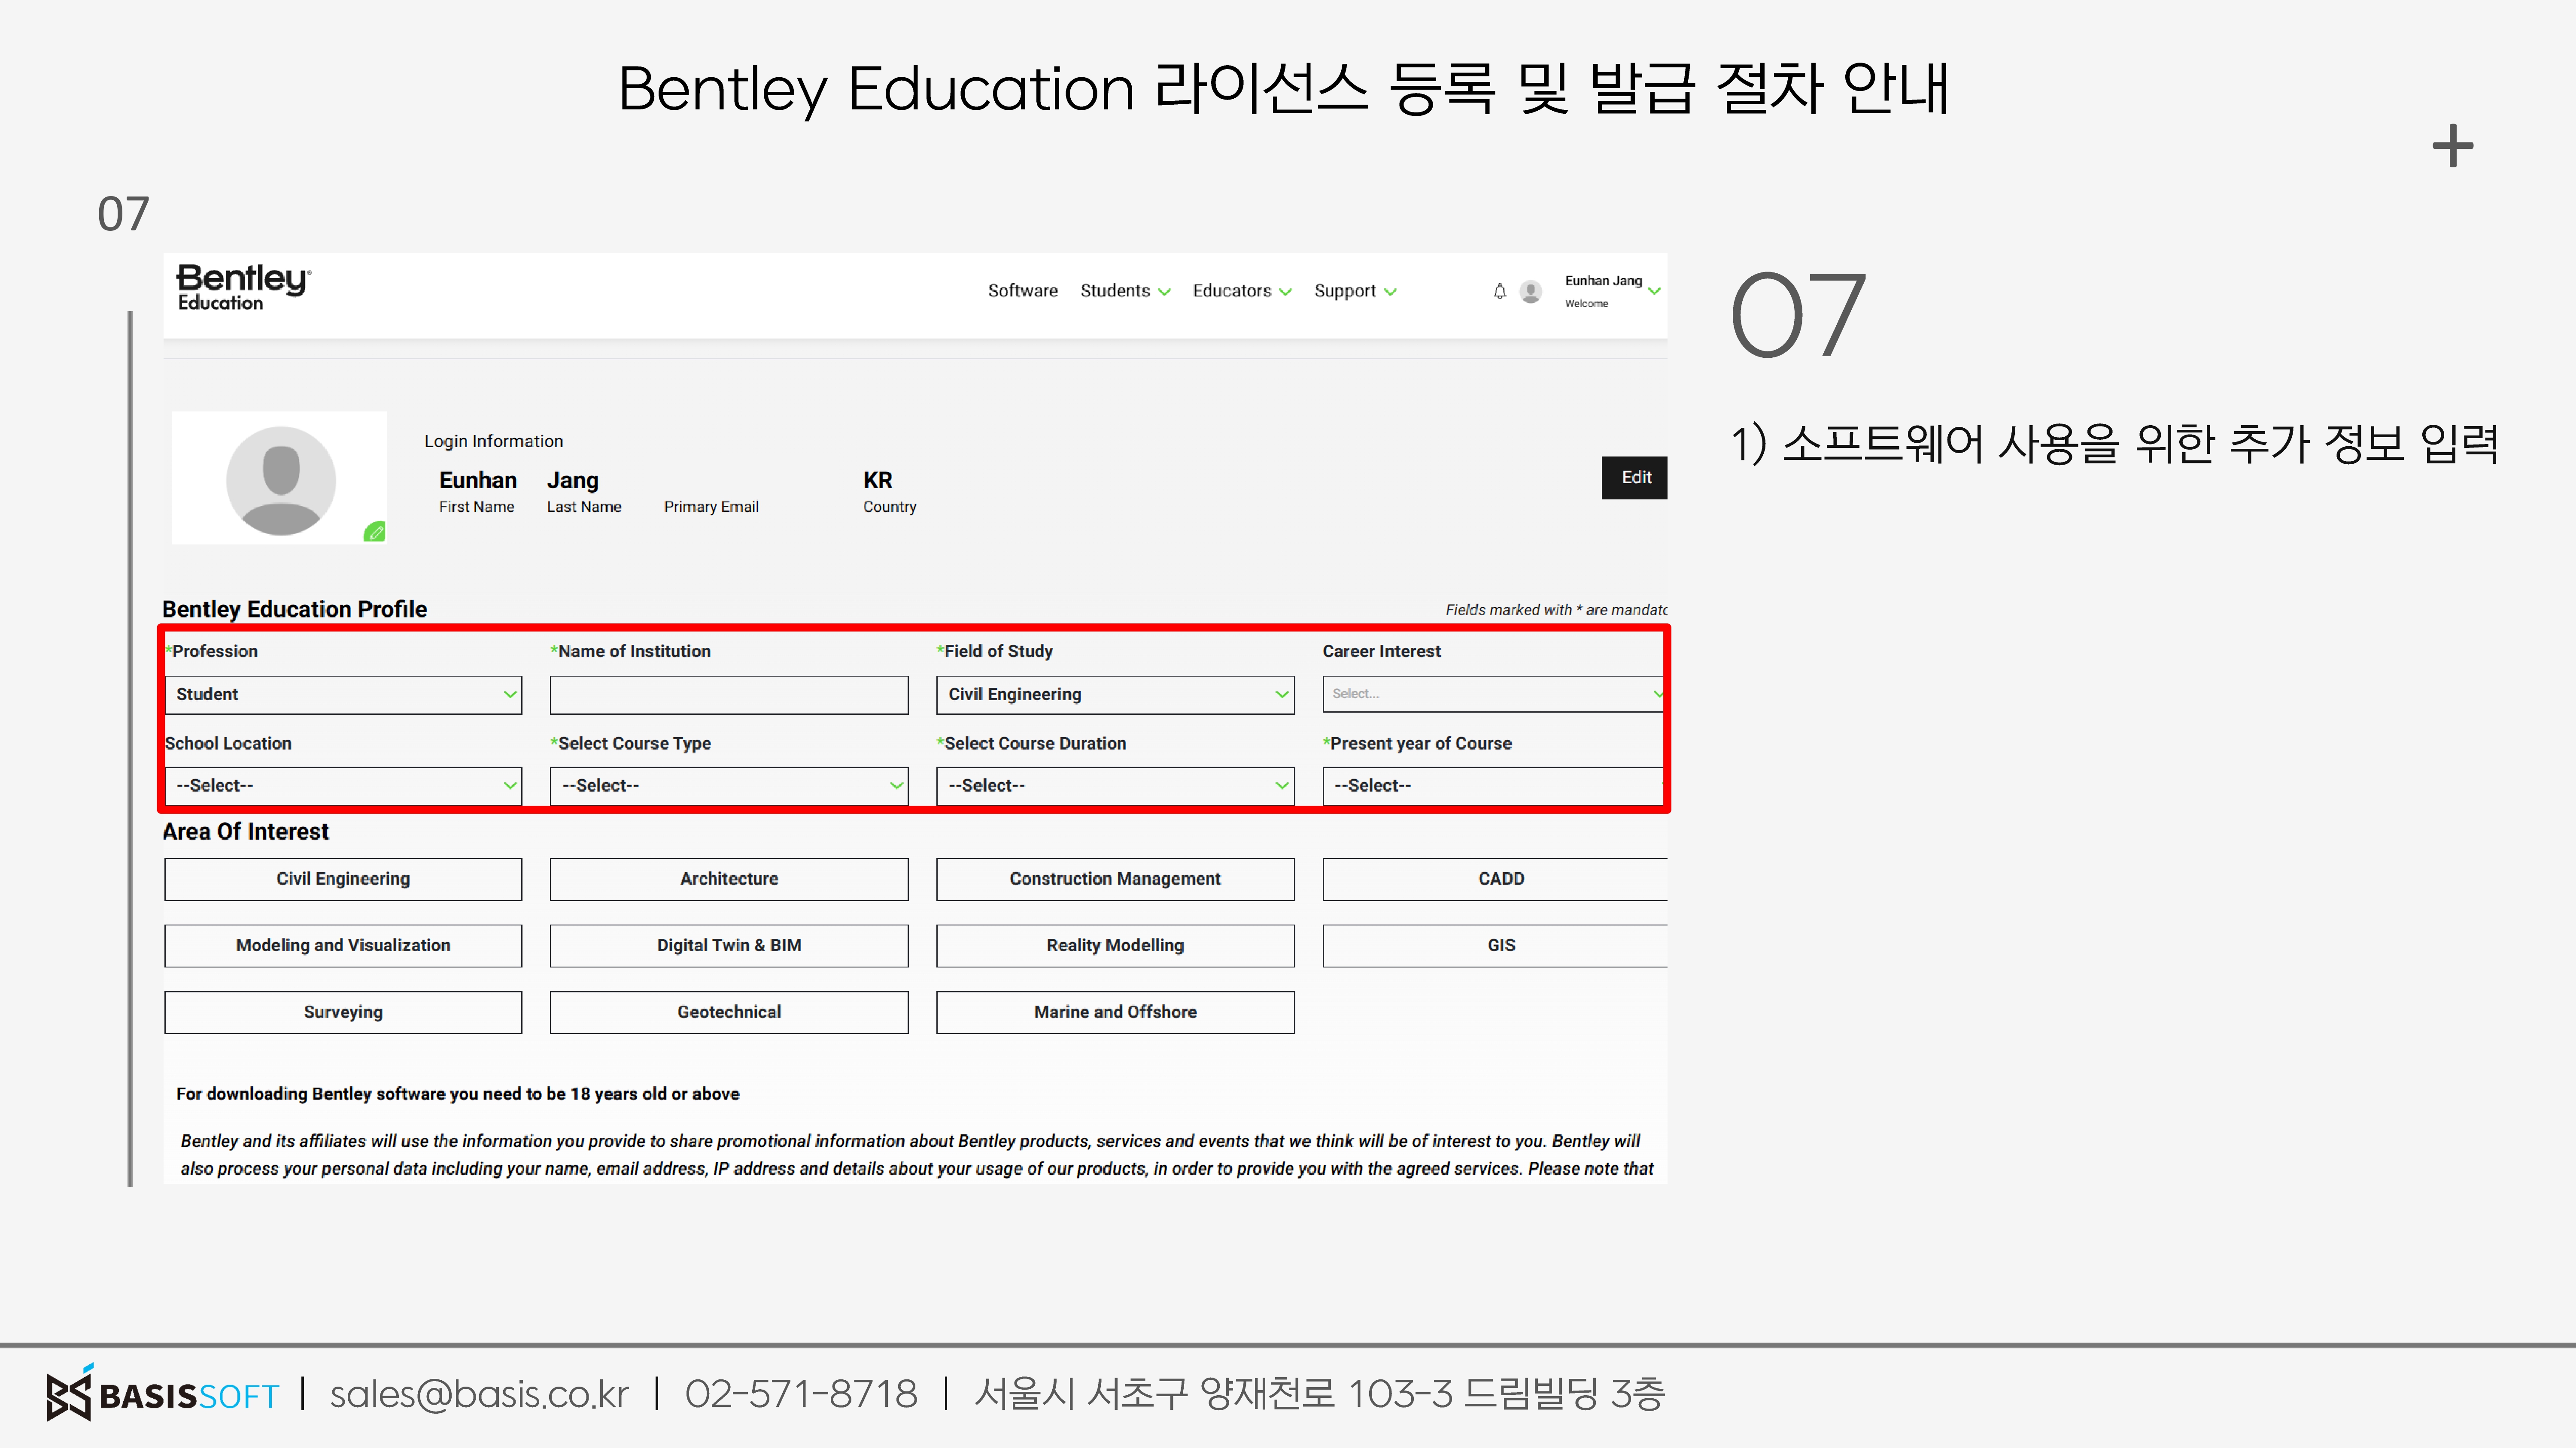Click the Name of Institution input field

click(729, 695)
